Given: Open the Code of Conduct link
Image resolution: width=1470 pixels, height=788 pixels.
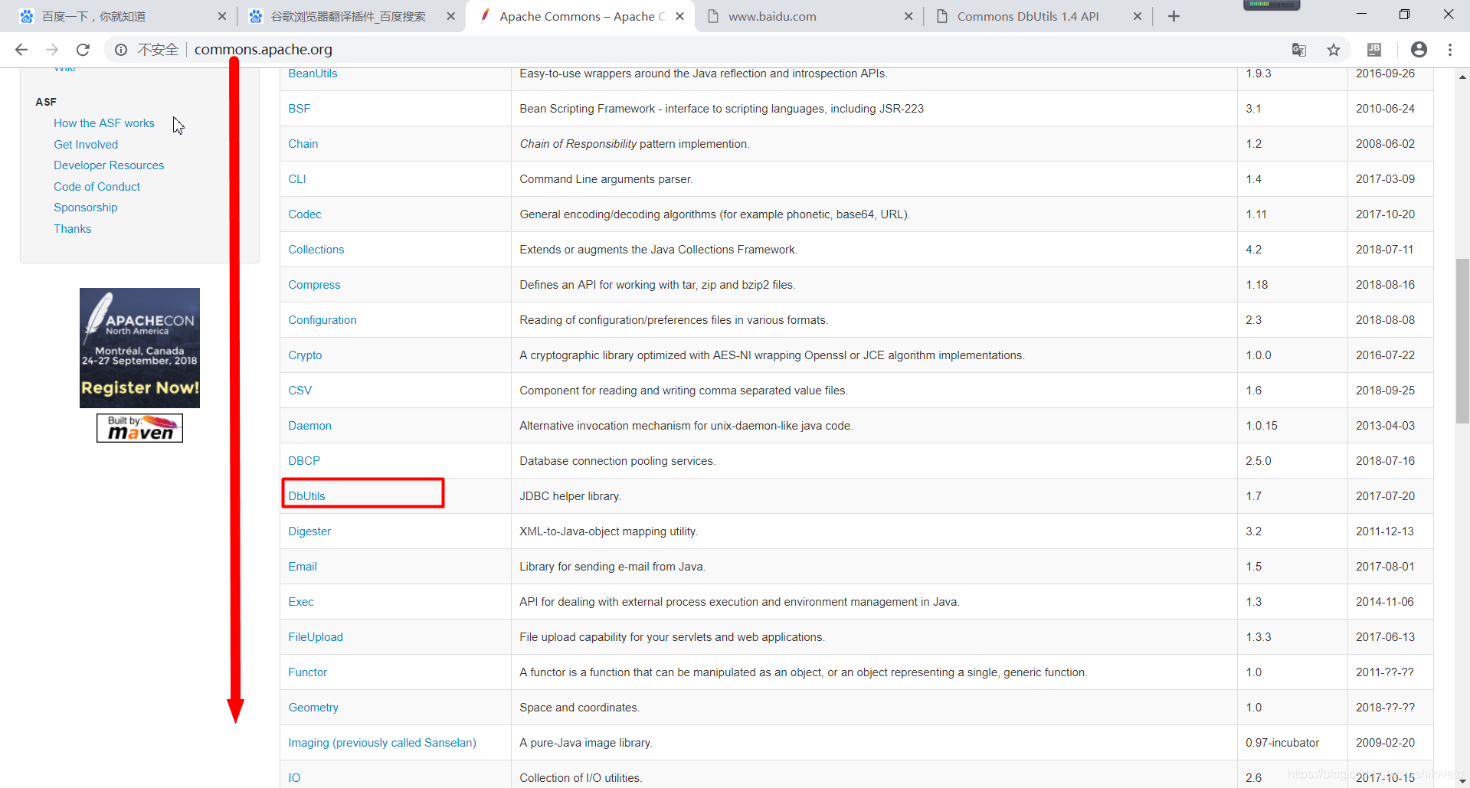Looking at the screenshot, I should coord(97,187).
